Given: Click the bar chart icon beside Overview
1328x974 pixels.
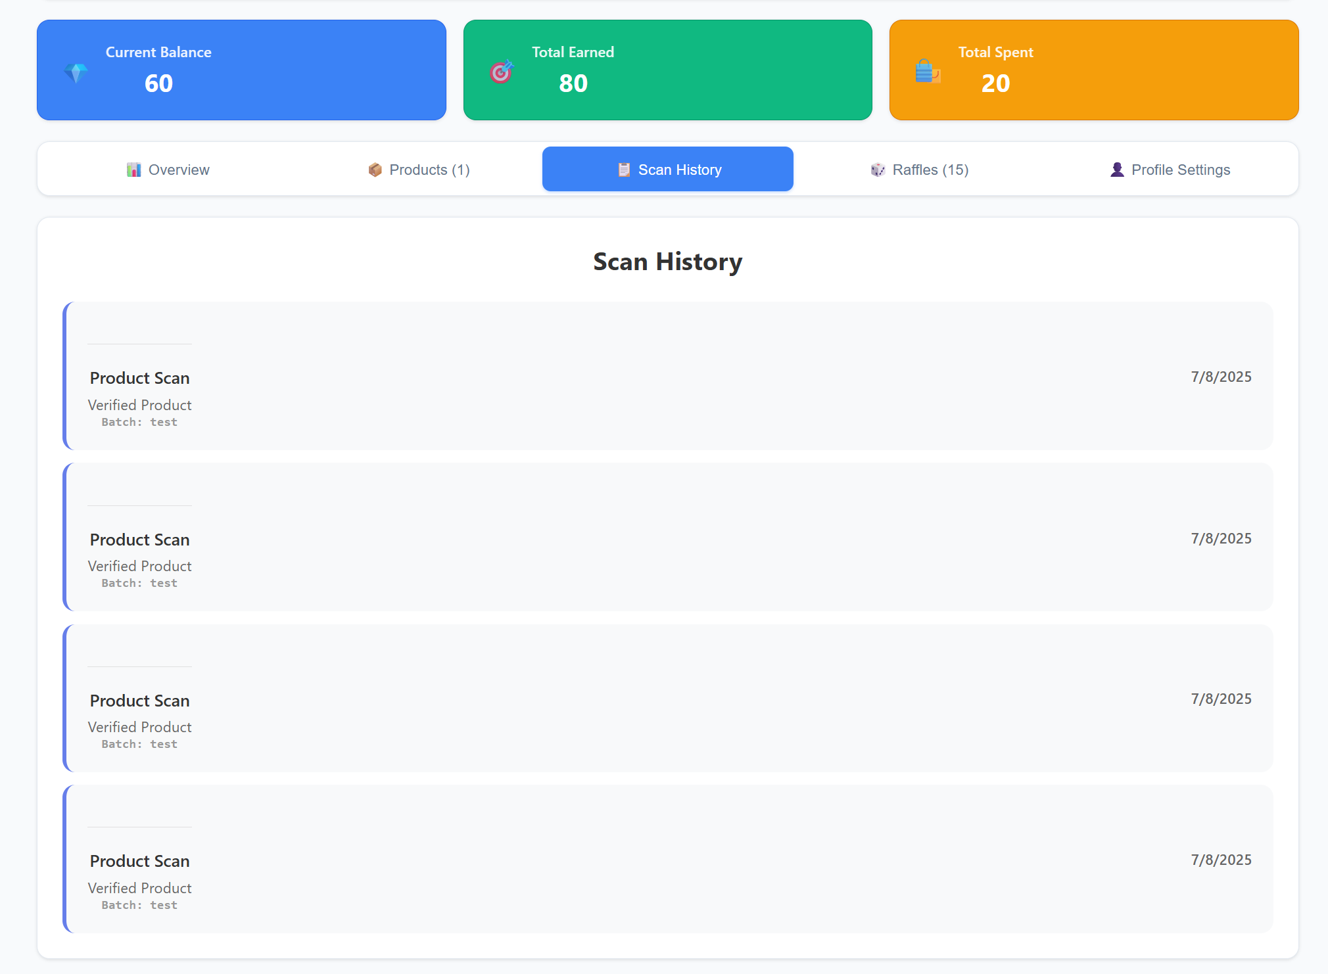Looking at the screenshot, I should (x=134, y=170).
